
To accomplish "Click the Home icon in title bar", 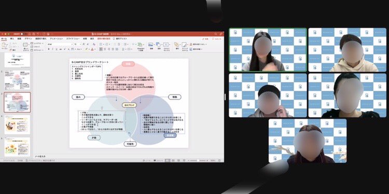I will point(30,34).
